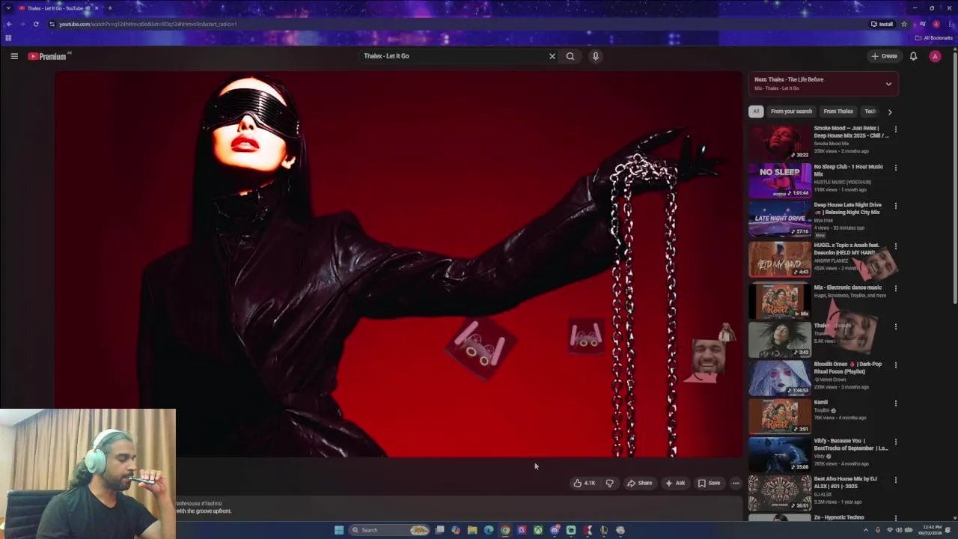Image resolution: width=958 pixels, height=539 pixels.
Task: Share this video
Action: pyautogui.click(x=640, y=483)
